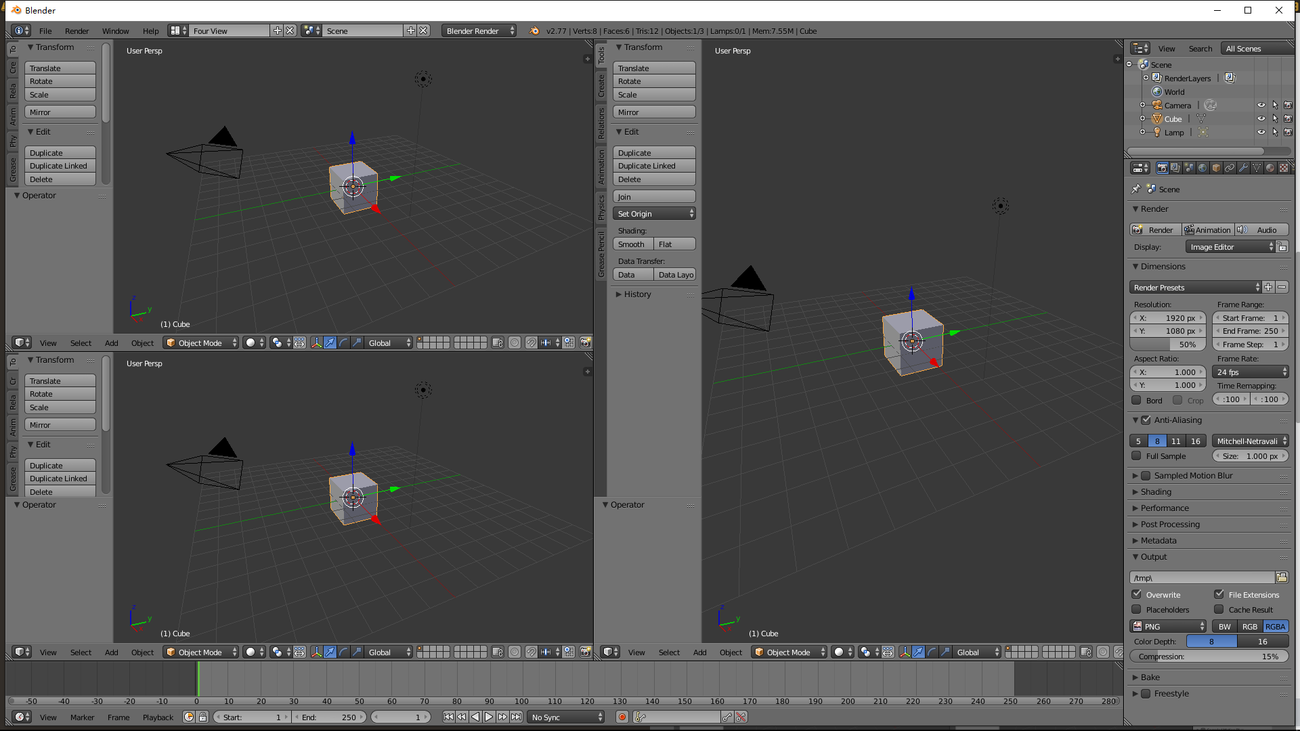Click the lock interface icon beside Image Editor
Screen dimensions: 1300x731
click(1282, 247)
